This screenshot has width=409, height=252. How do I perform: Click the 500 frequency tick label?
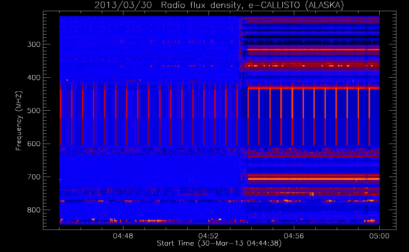pyautogui.click(x=34, y=111)
